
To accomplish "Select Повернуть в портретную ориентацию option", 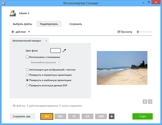I will click(x=27, y=75).
